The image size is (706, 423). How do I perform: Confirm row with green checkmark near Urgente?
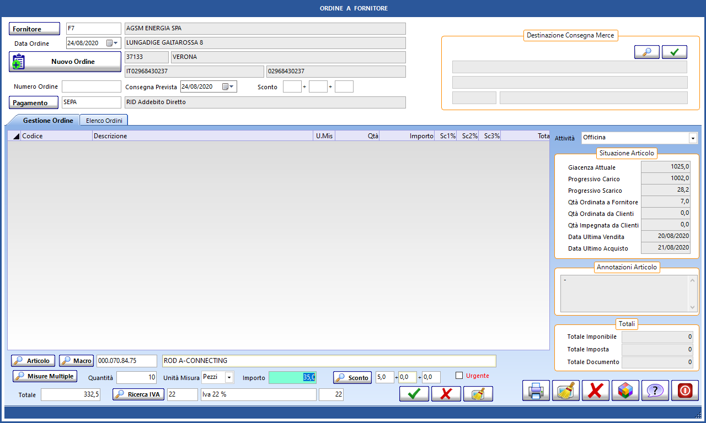pyautogui.click(x=414, y=394)
